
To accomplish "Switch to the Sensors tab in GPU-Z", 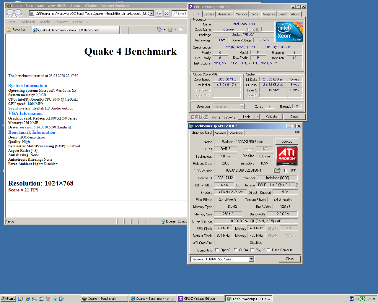I will click(x=221, y=133).
